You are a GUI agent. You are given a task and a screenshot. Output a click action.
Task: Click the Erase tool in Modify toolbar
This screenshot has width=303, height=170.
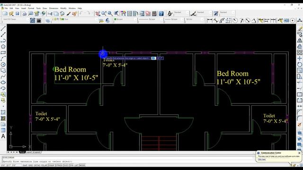click(300, 29)
